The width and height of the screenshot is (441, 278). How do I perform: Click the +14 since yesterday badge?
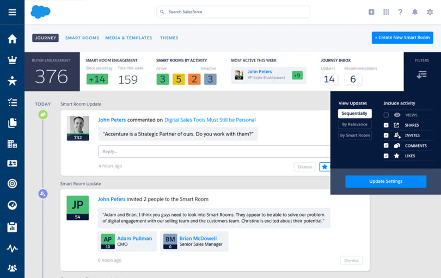pos(97,79)
